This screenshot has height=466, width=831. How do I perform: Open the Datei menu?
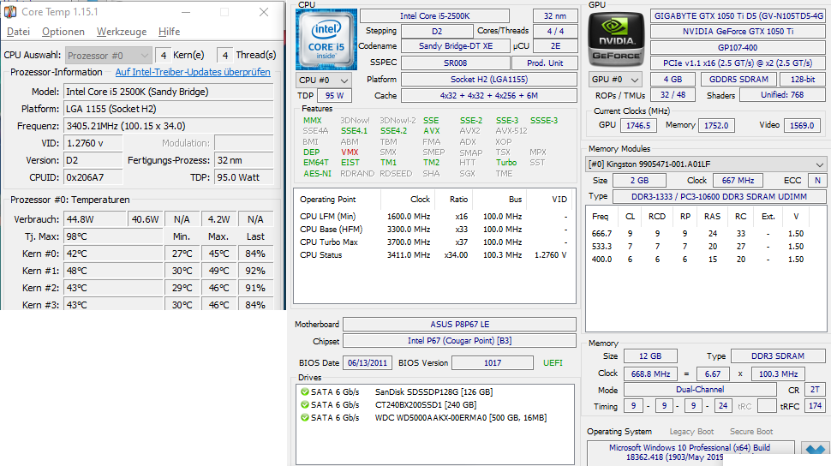(x=18, y=32)
